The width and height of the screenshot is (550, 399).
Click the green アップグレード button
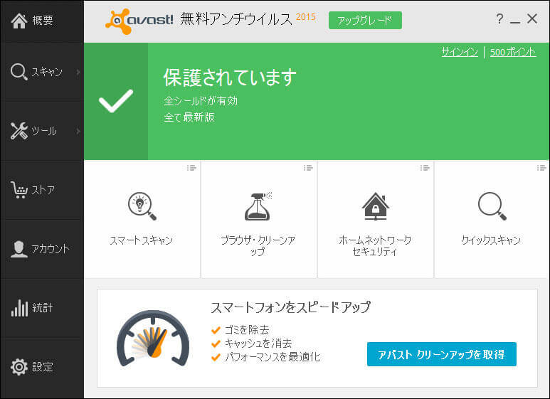[x=365, y=21]
